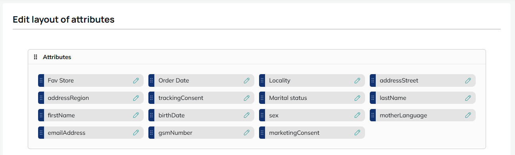Click the drag handle on the sex attribute
Screen dimensions: 515x155
tap(262, 115)
